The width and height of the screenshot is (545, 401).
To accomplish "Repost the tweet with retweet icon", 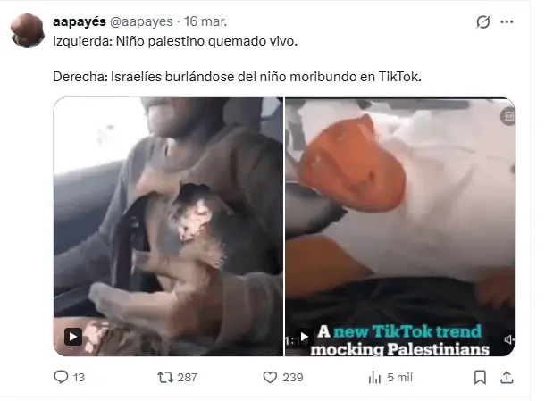I will click(165, 377).
